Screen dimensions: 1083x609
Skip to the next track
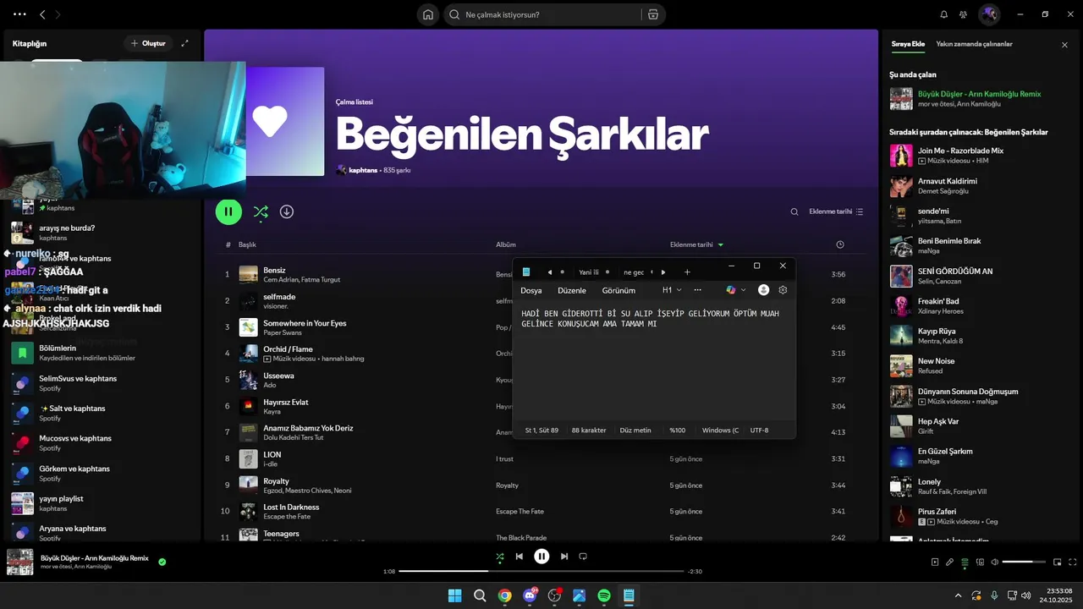click(x=563, y=557)
